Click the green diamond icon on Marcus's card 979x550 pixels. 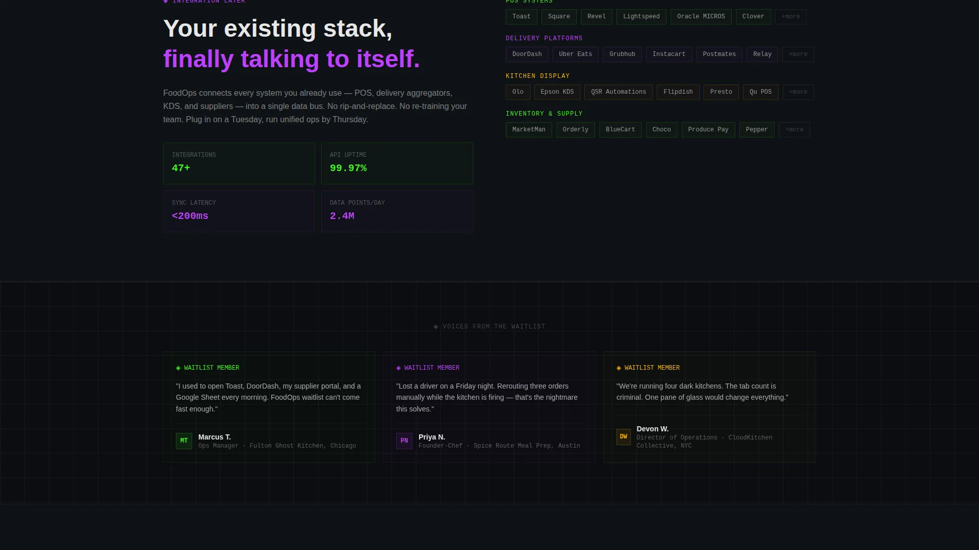pos(178,368)
